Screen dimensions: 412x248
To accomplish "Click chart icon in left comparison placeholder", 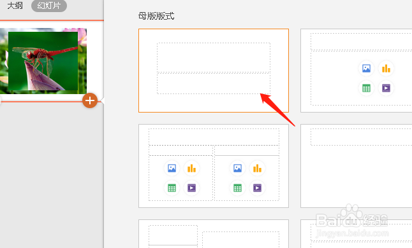I will [x=191, y=168].
